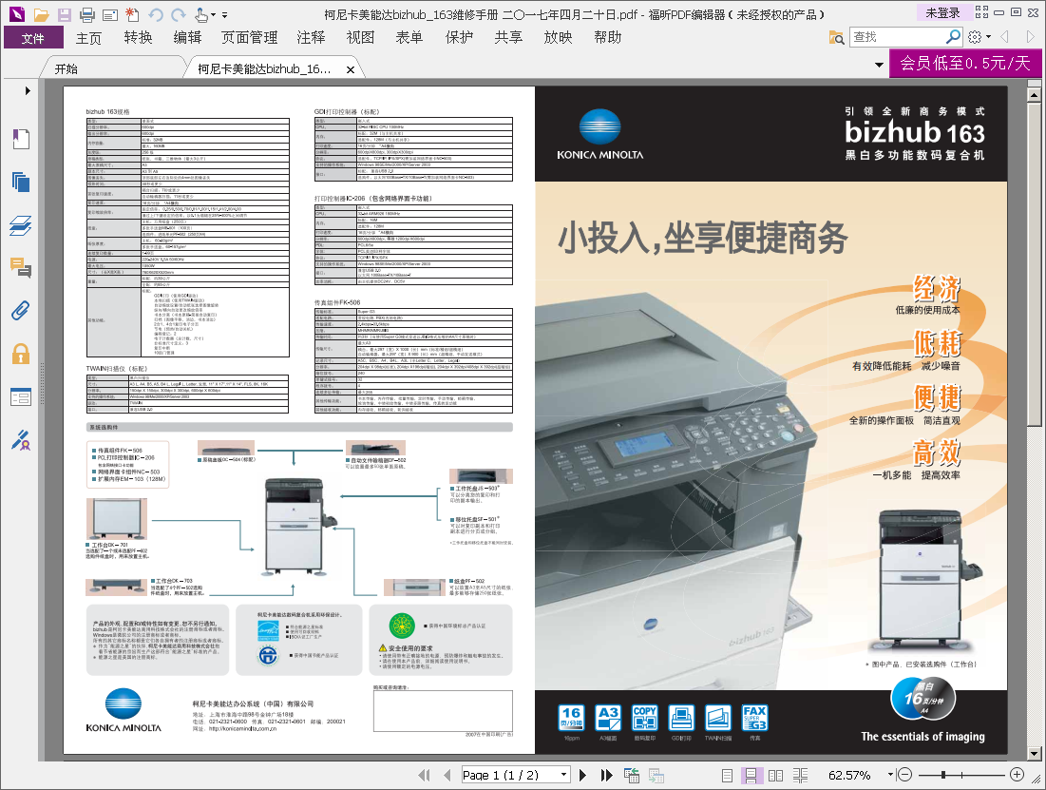Toggle full screen mode icon
This screenshot has height=790, width=1046.
[982, 12]
